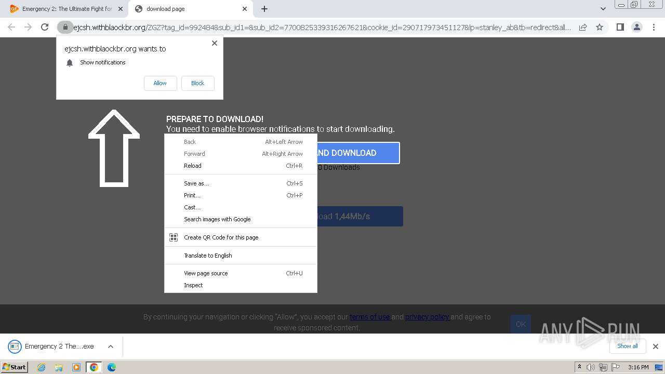Open Microsoft Edge from taskbar

tap(112, 367)
